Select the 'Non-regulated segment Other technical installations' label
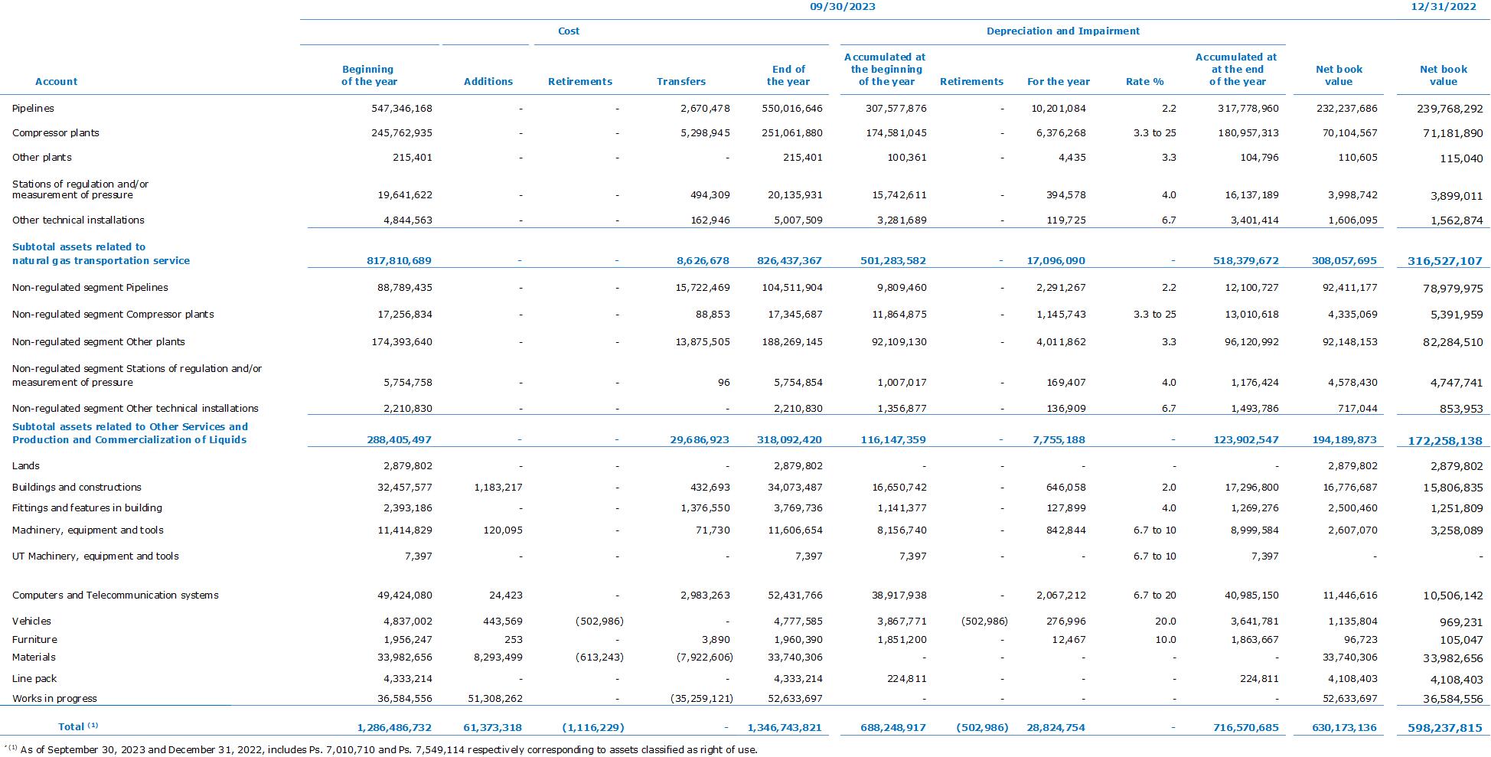Screen dimensions: 1491x757 click(135, 409)
